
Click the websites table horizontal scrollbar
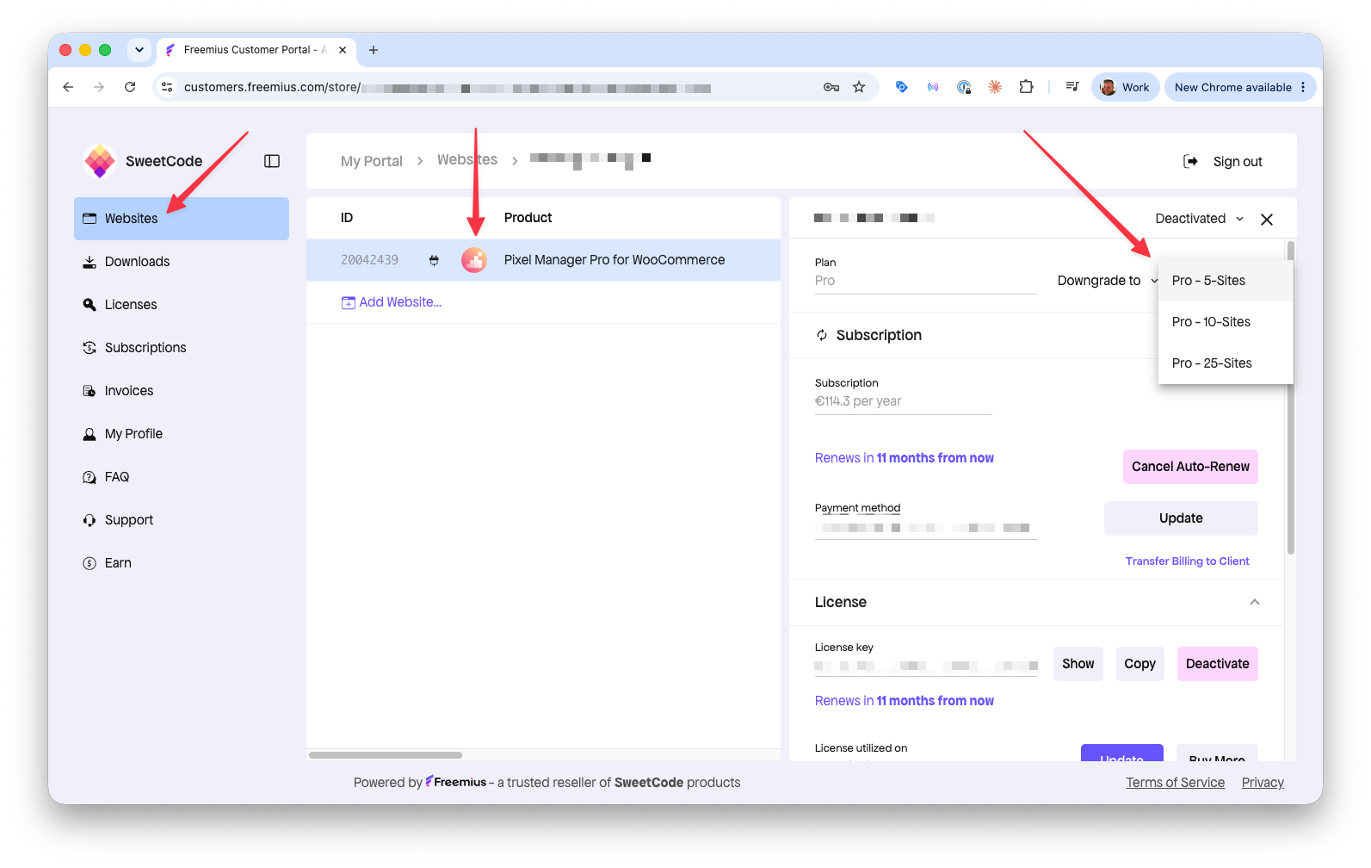386,755
